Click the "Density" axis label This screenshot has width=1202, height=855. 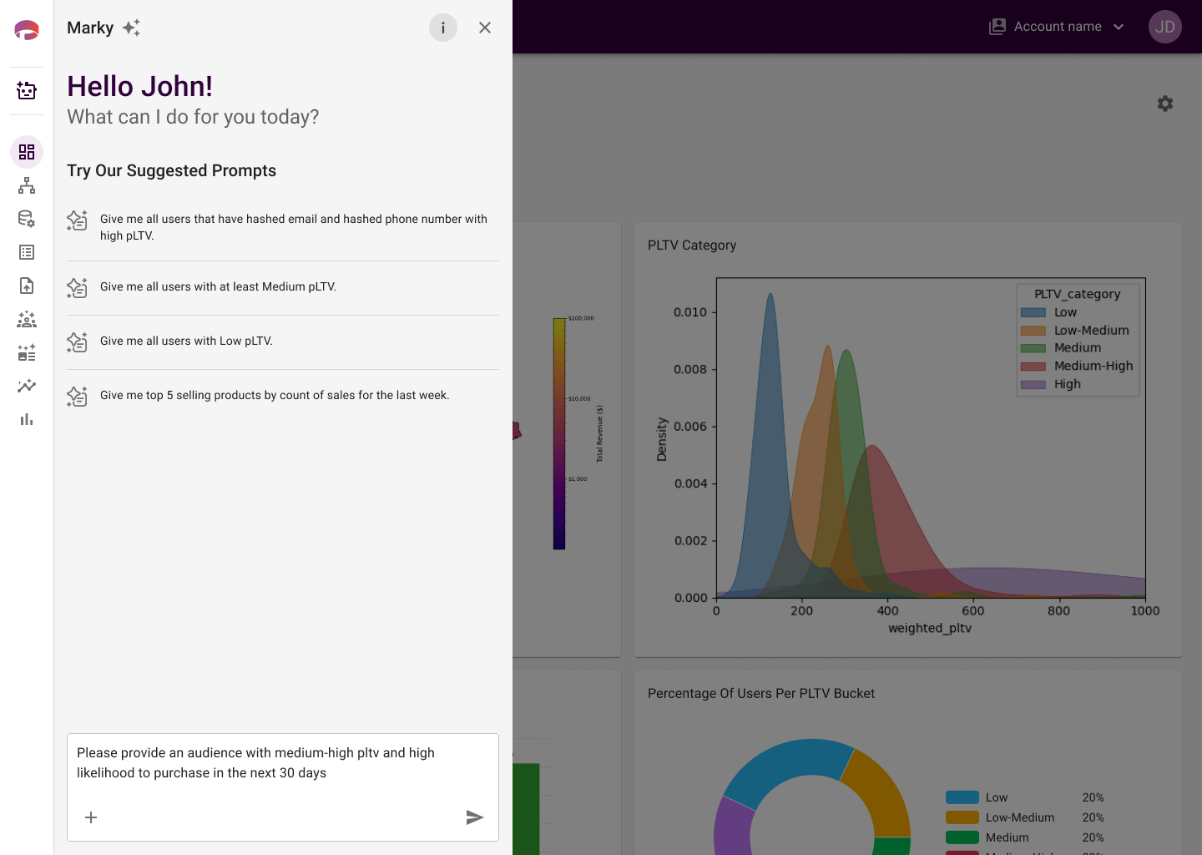[x=662, y=439]
